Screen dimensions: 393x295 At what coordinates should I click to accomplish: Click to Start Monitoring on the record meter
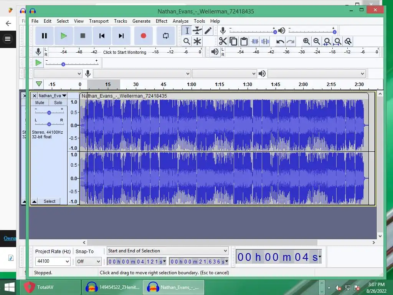[x=125, y=52]
